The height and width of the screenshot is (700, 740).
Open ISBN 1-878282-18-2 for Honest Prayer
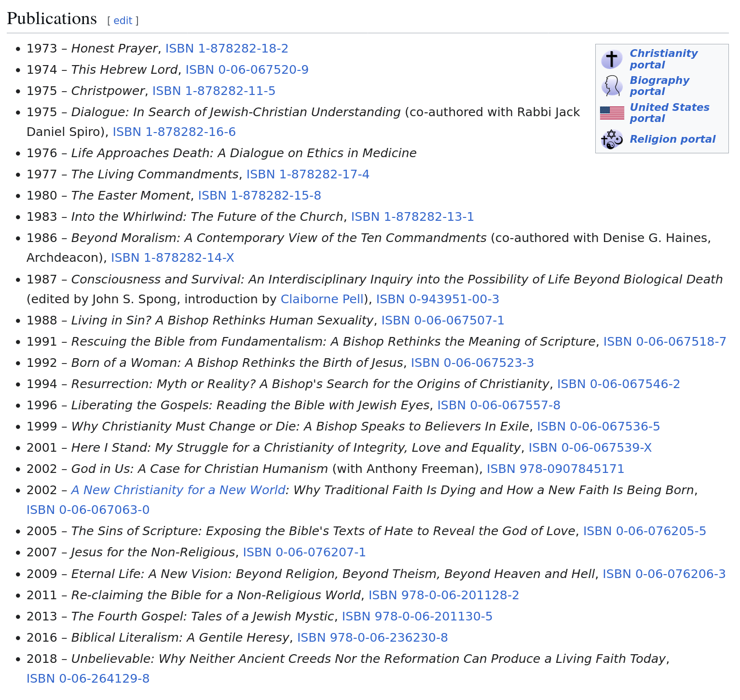227,49
